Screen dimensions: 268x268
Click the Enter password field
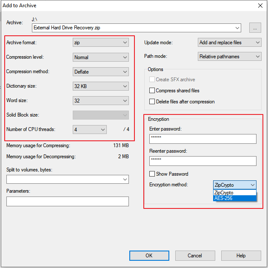click(x=202, y=139)
